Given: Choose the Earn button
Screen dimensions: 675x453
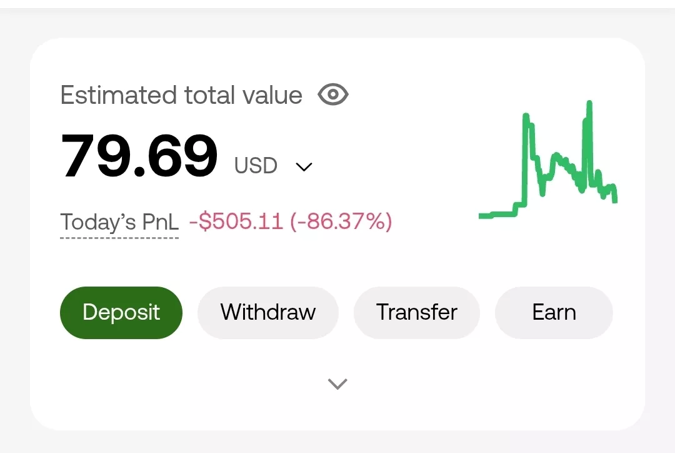Looking at the screenshot, I should 554,312.
